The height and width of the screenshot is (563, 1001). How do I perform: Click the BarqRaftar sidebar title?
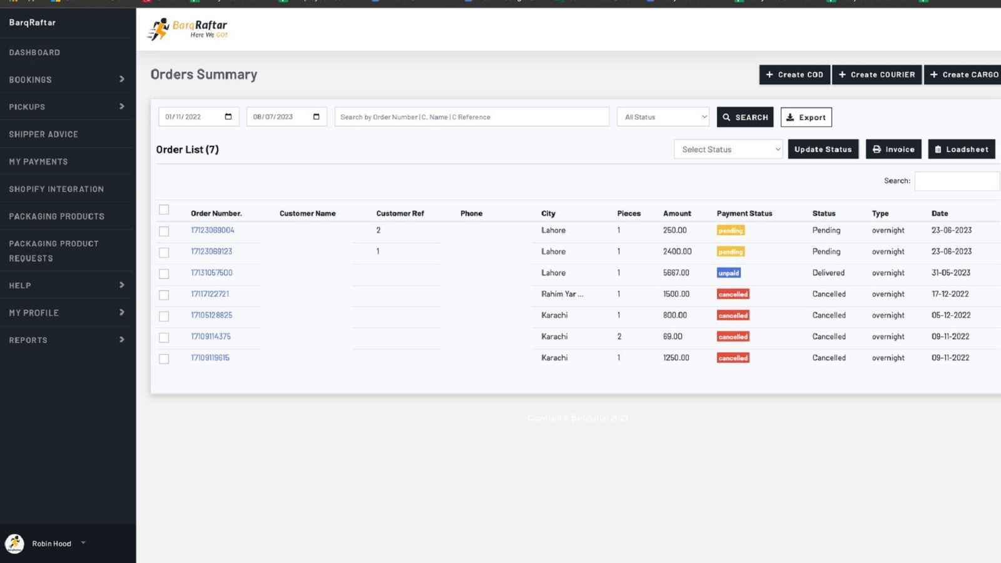[33, 23]
